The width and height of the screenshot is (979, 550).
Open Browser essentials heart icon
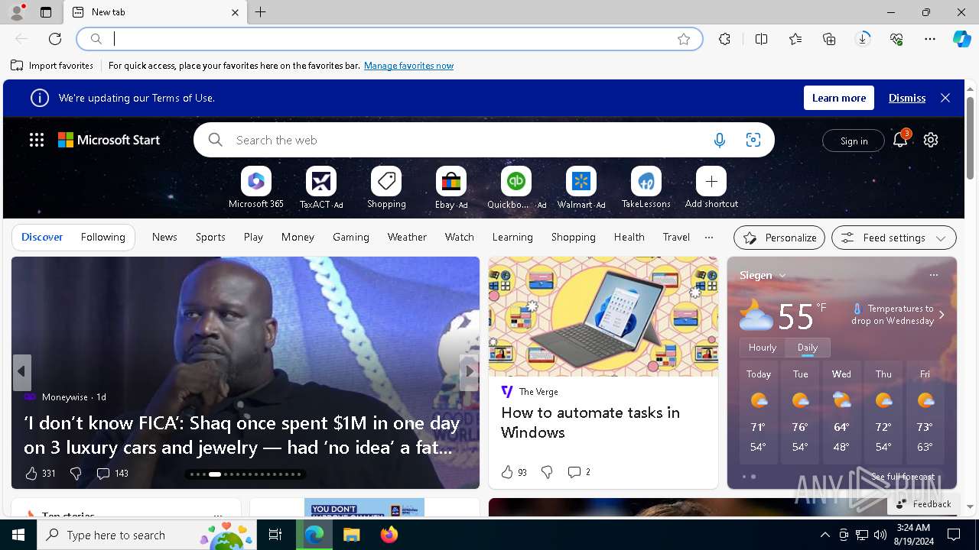[896, 39]
